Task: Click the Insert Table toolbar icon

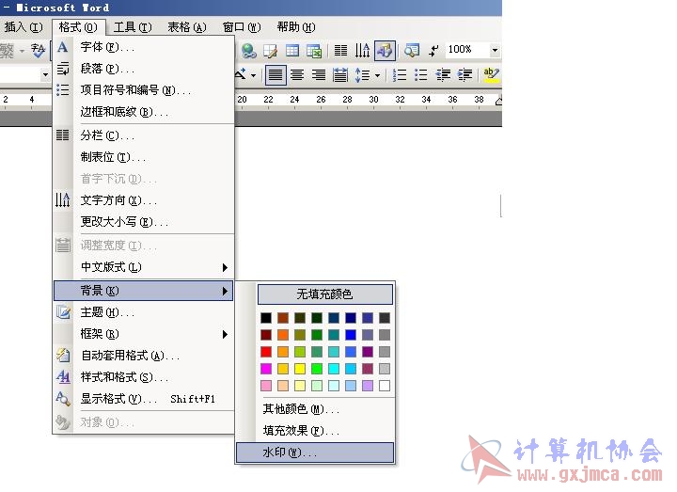Action: coord(292,51)
